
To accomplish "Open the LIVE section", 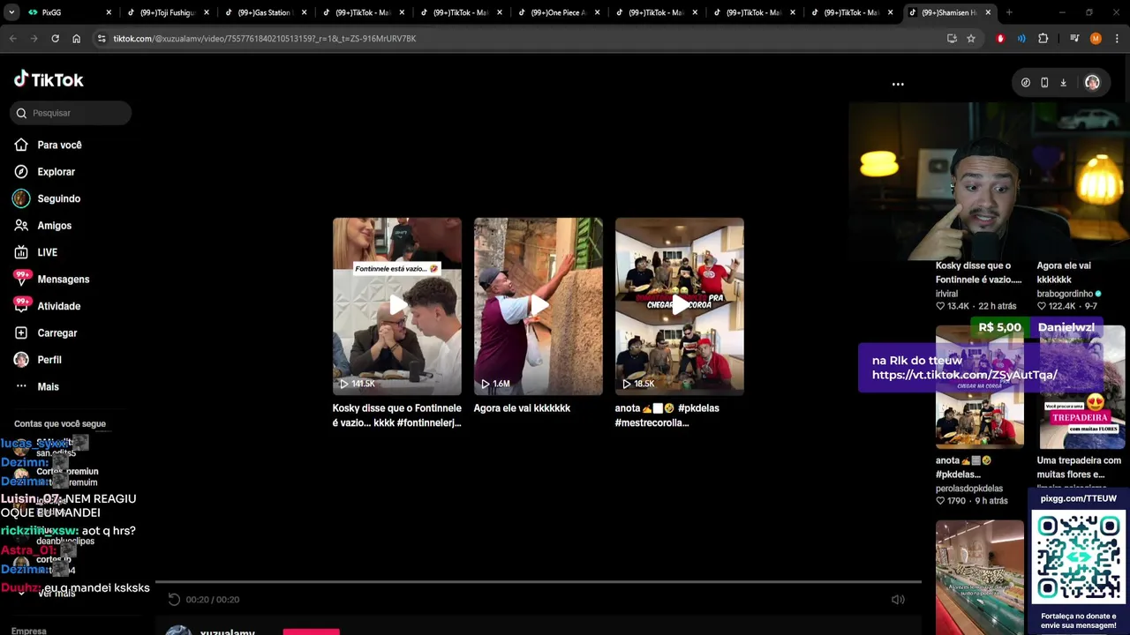I will [47, 252].
